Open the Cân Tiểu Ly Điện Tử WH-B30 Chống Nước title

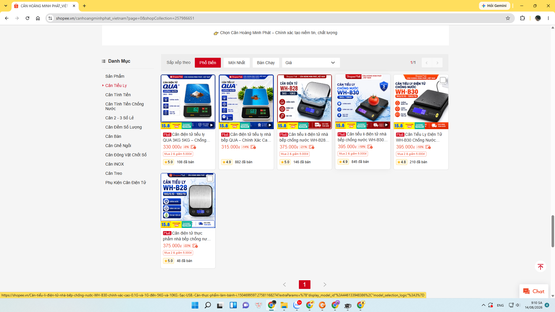click(x=419, y=137)
